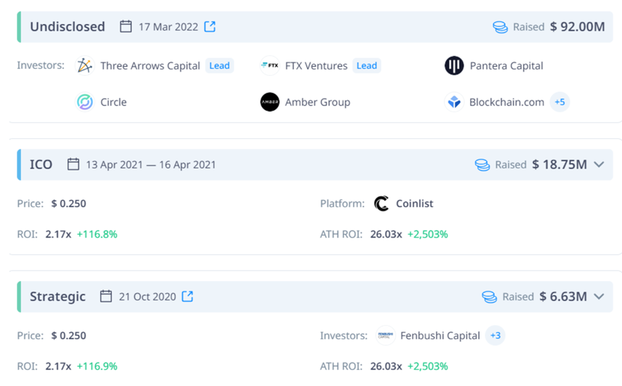This screenshot has height=386, width=622.
Task: Expand the +5 more investors badge
Action: click(560, 102)
